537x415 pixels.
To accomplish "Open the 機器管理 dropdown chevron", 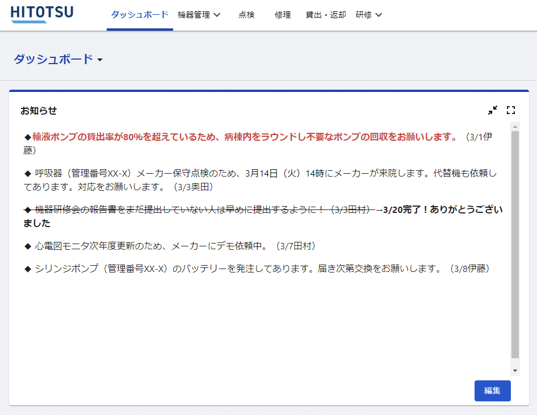I will pyautogui.click(x=216, y=15).
